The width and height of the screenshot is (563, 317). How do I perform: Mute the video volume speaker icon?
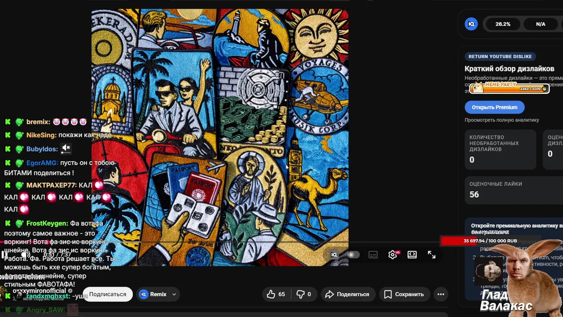click(26, 255)
